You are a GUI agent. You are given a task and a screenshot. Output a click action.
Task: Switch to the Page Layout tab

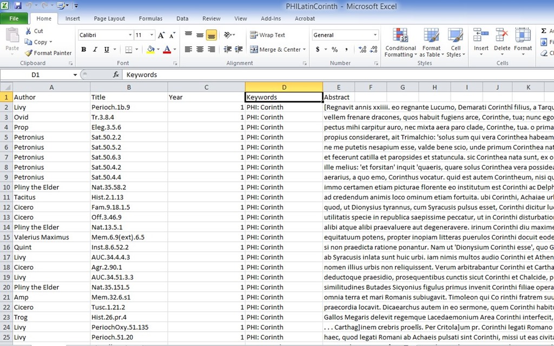pyautogui.click(x=109, y=18)
